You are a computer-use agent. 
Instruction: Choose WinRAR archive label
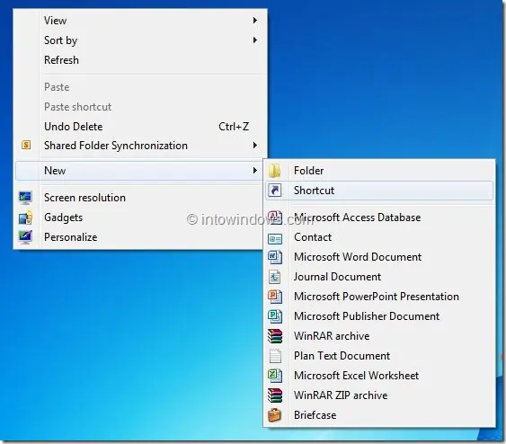click(332, 336)
